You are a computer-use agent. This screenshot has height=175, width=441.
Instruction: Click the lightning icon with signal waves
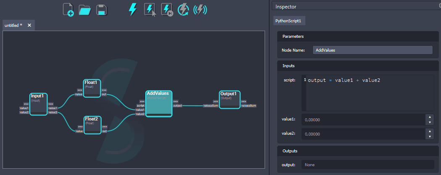click(201, 10)
